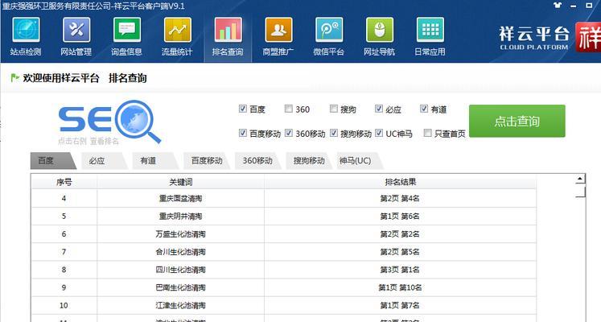Viewport: 601px width, 322px height.
Task: Click the 排名查询 page heading text
Action: pos(128,78)
